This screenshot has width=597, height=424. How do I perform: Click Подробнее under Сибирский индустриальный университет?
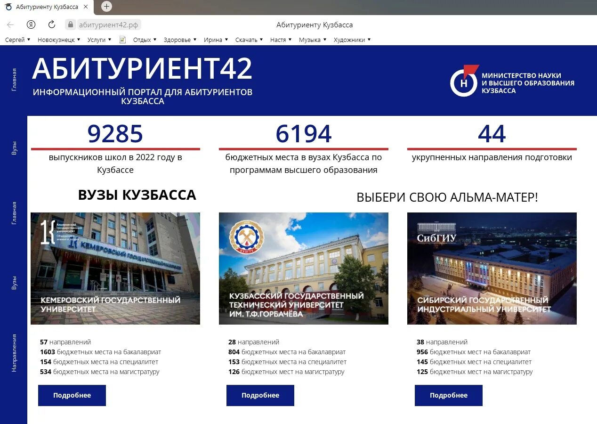click(x=449, y=395)
